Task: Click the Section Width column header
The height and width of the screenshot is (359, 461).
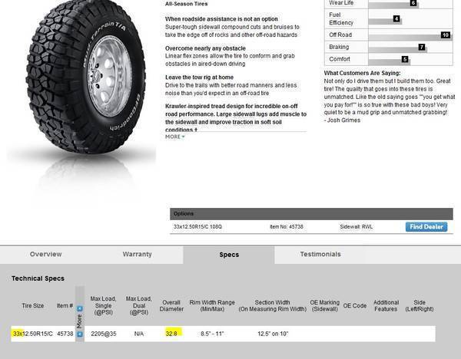Action: 272,305
